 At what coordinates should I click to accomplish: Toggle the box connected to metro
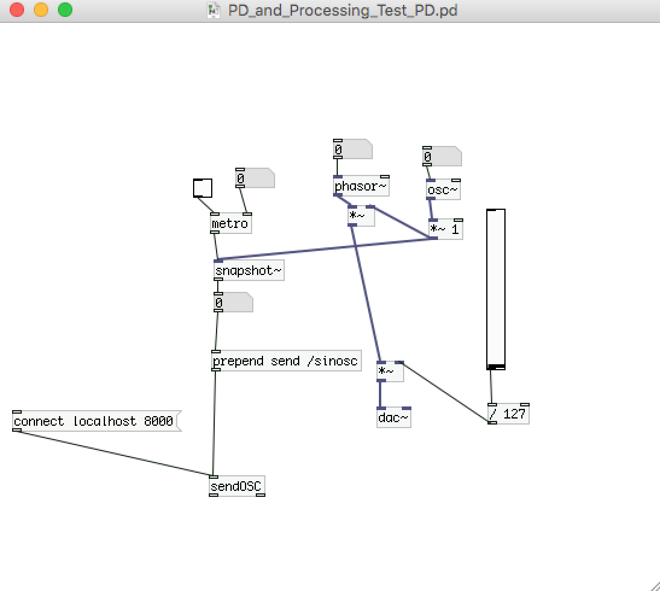pyautogui.click(x=203, y=188)
